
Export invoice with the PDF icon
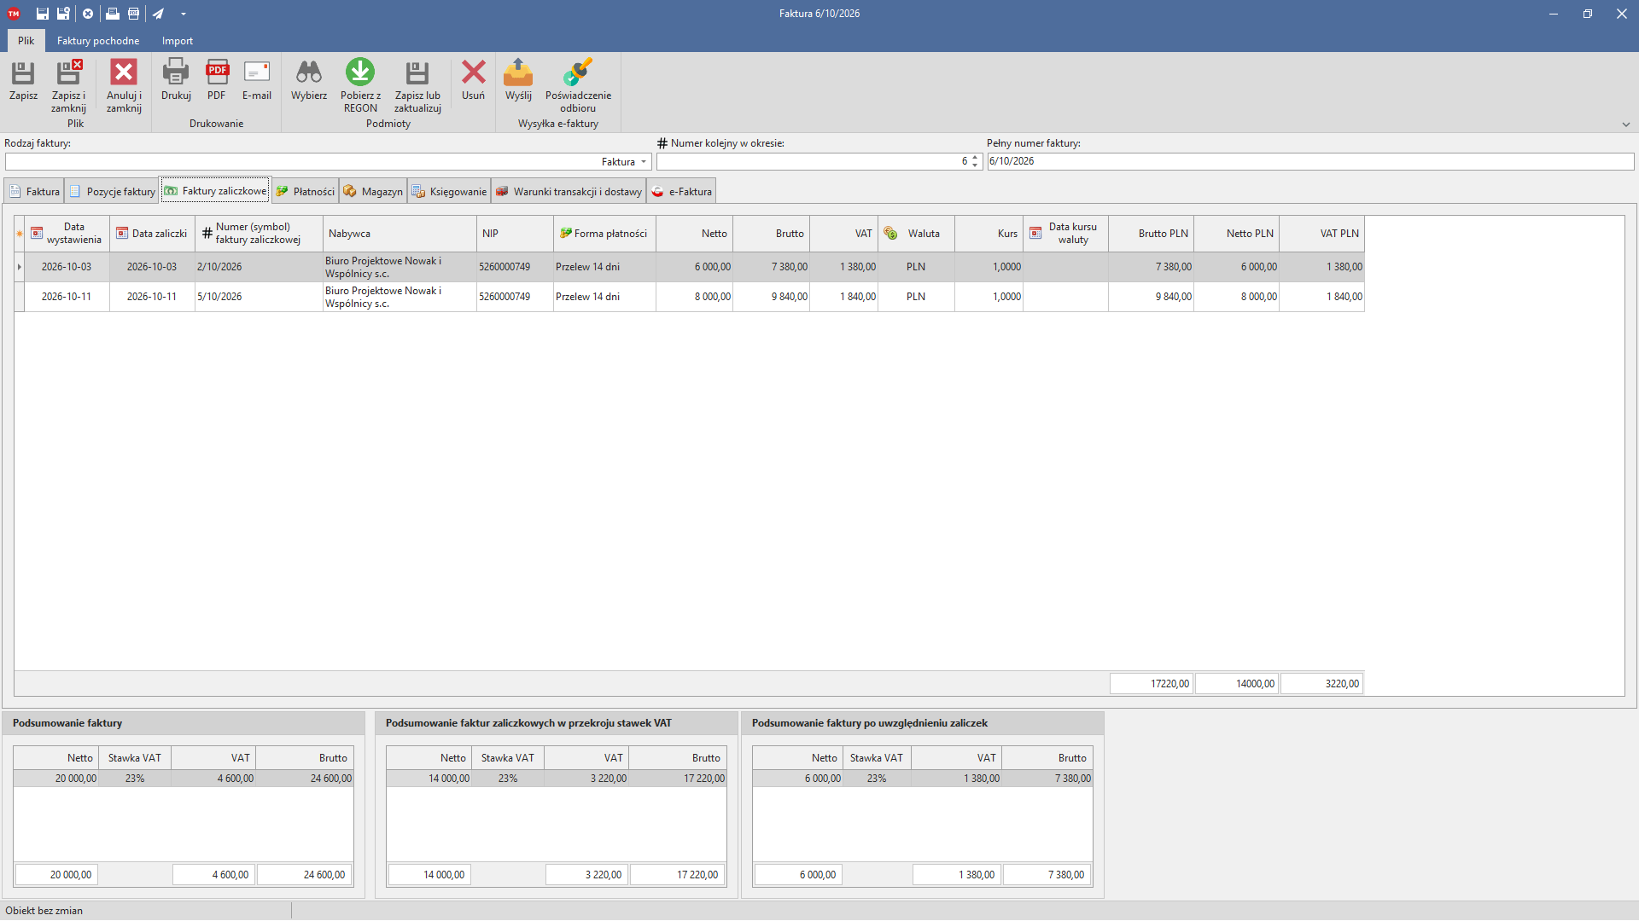[x=217, y=72]
